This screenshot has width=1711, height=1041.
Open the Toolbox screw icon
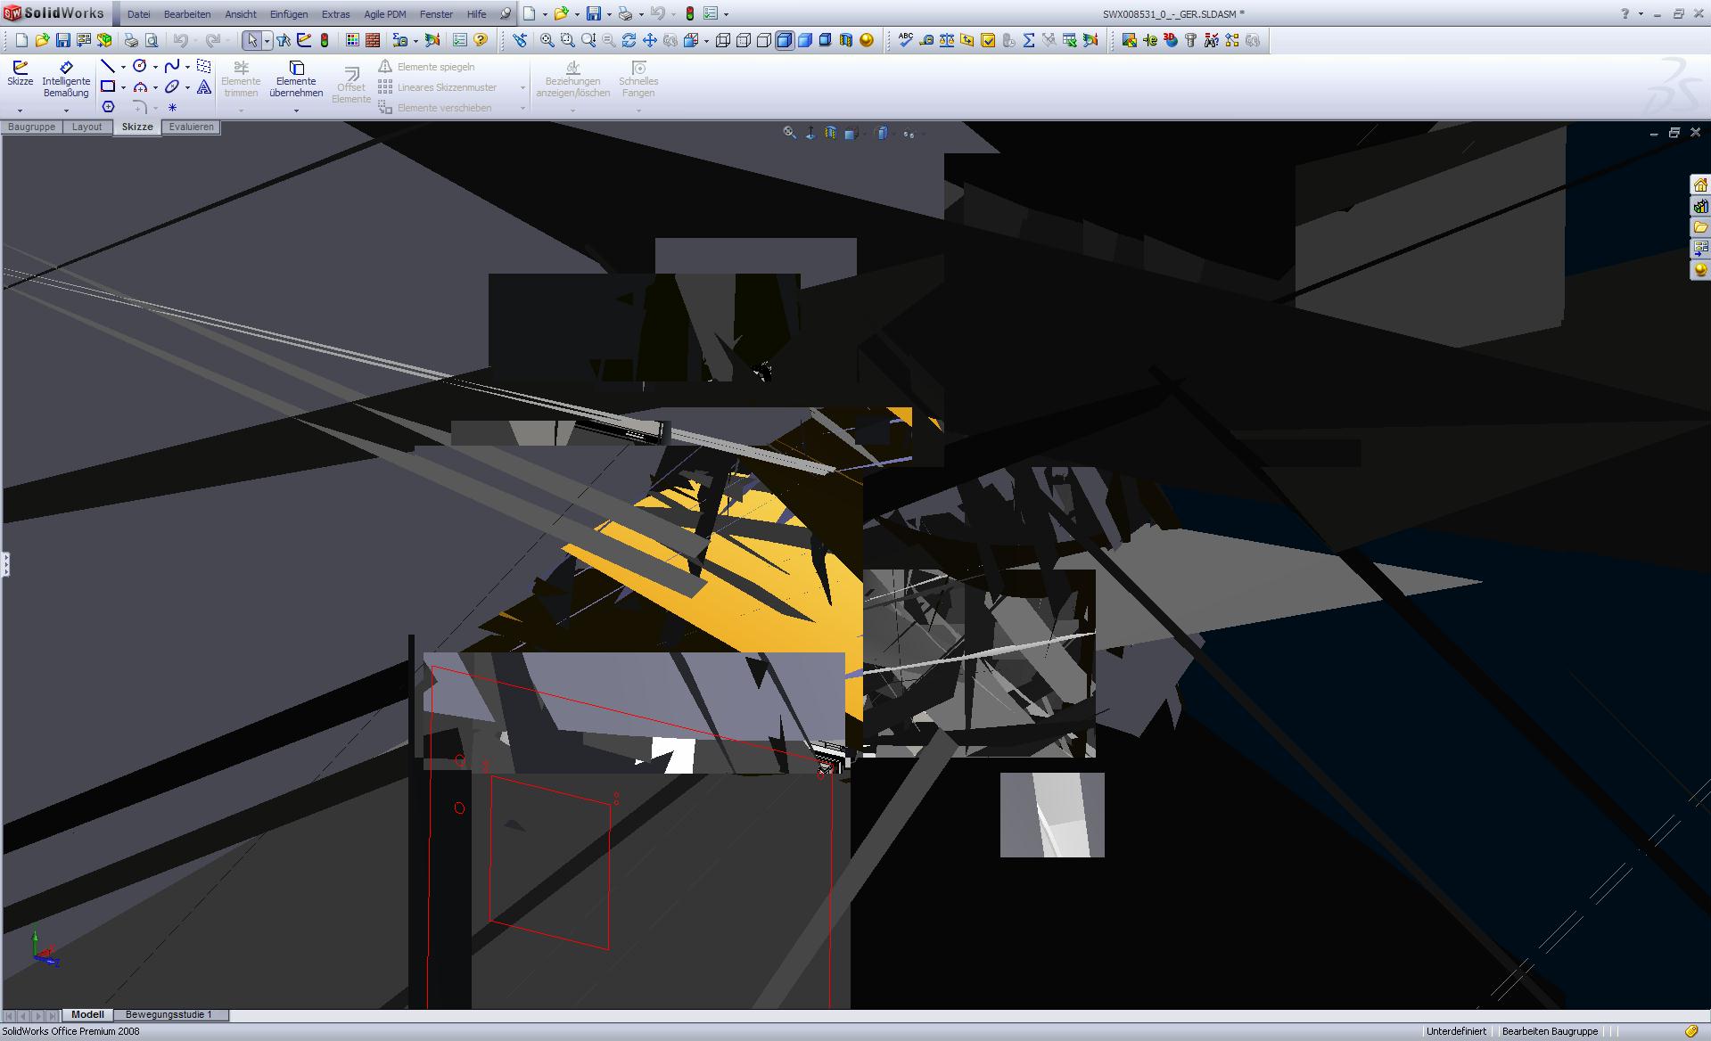click(1190, 40)
